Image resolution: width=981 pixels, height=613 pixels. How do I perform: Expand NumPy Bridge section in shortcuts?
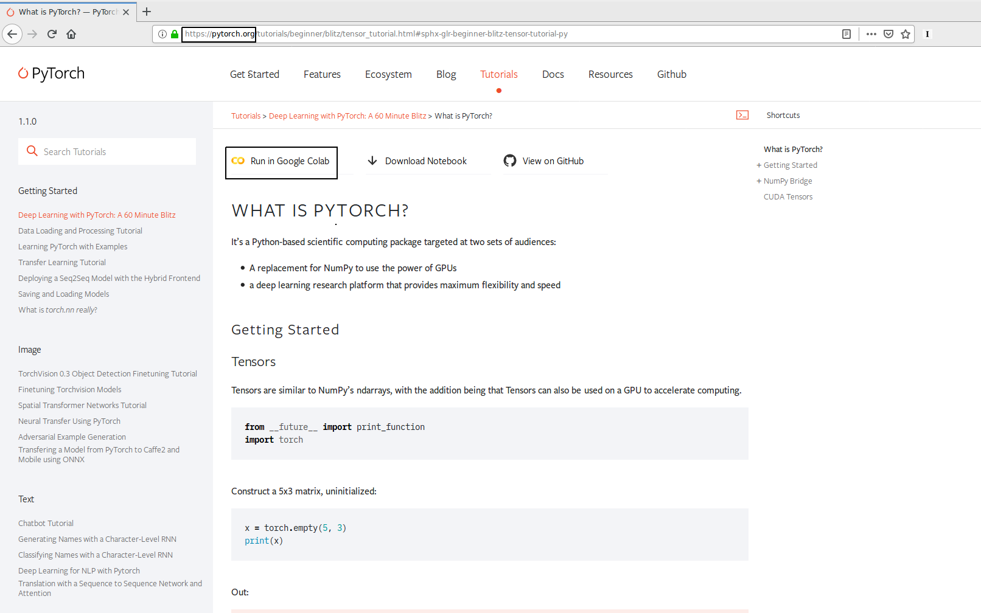pyautogui.click(x=759, y=181)
